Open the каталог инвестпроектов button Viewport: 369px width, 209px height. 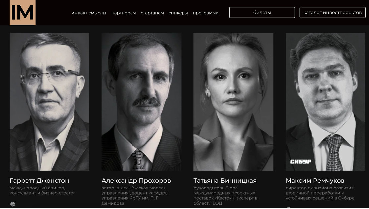pyautogui.click(x=333, y=13)
